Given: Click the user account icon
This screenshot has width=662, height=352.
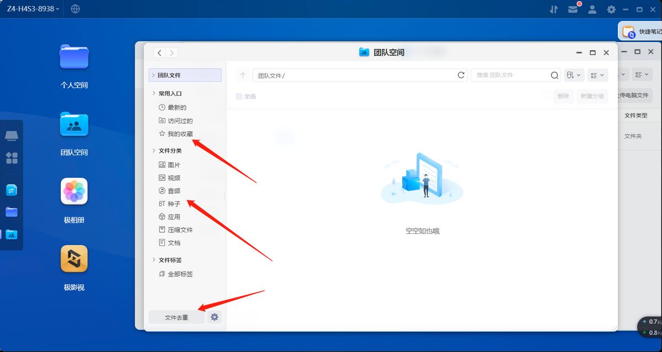Looking at the screenshot, I should 592,9.
